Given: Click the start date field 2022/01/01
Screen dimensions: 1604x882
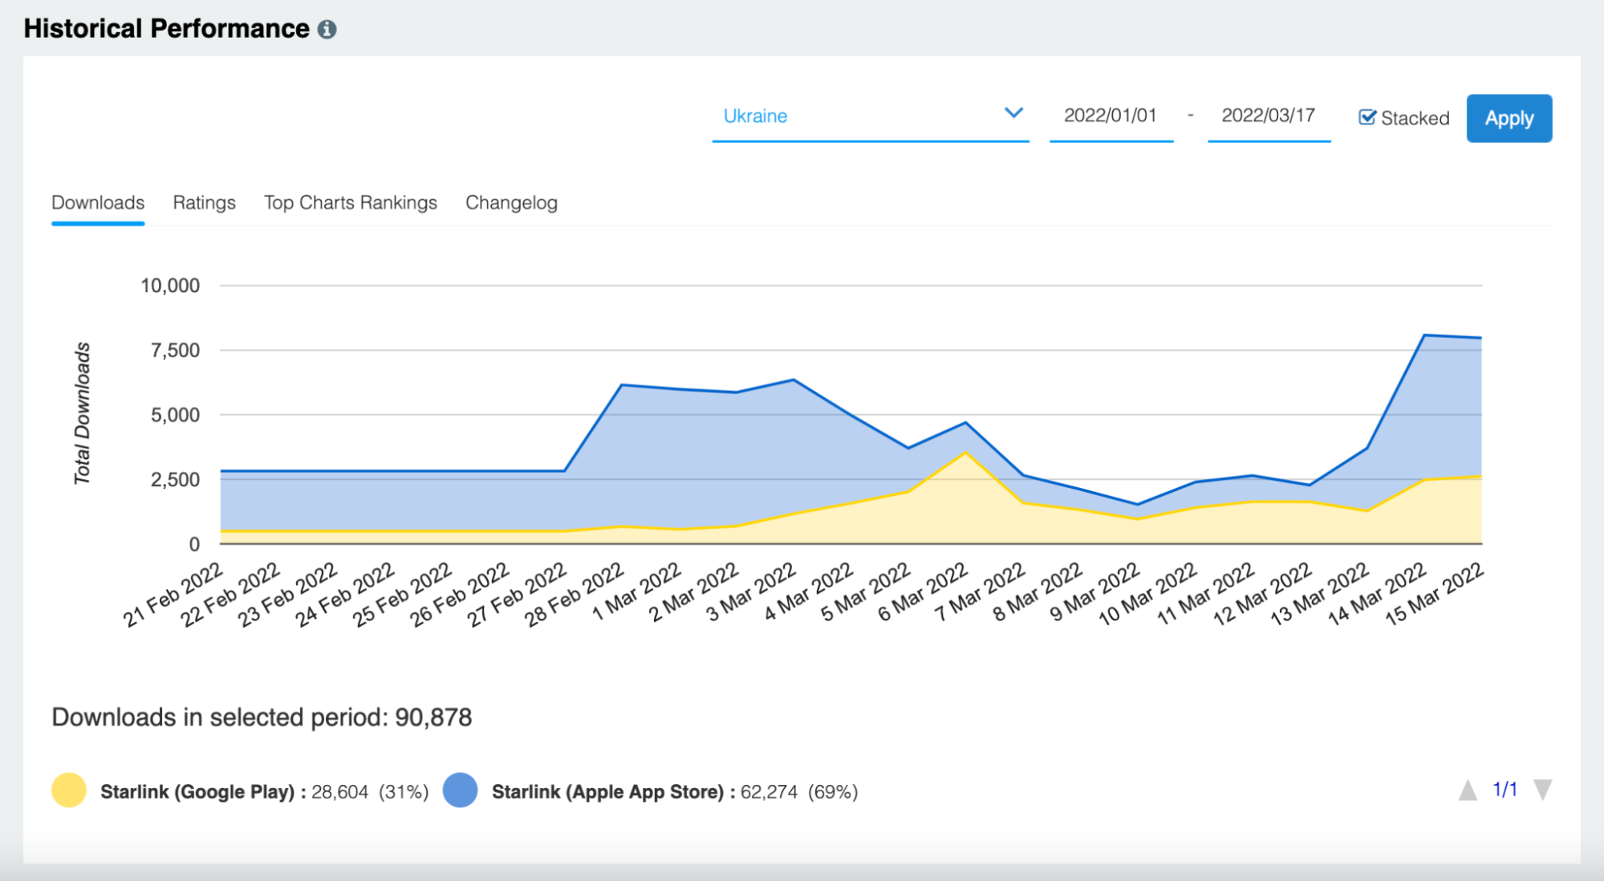Looking at the screenshot, I should tap(1111, 116).
